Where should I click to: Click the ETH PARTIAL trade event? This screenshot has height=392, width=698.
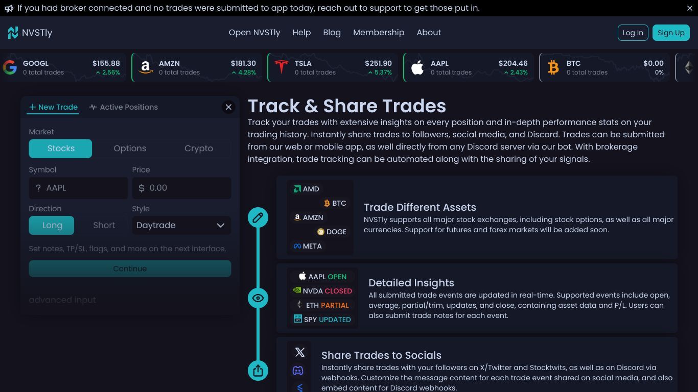pos(322,305)
